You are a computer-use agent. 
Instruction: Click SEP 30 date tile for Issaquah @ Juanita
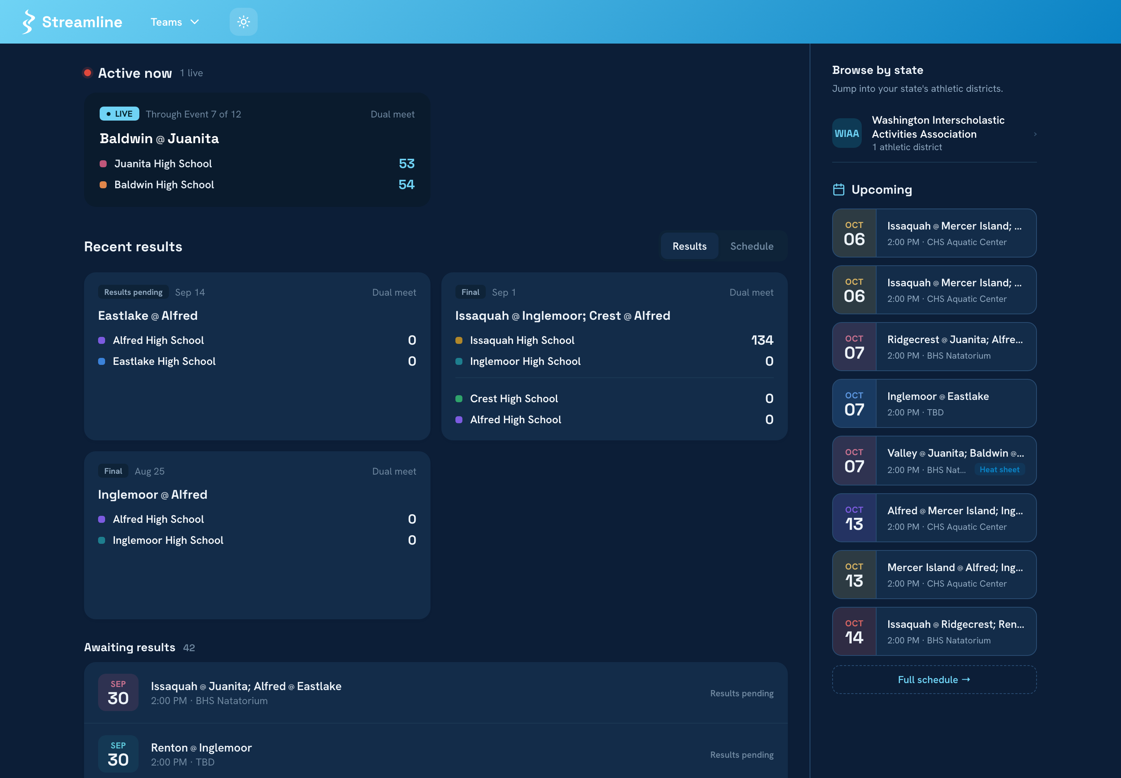click(x=118, y=692)
